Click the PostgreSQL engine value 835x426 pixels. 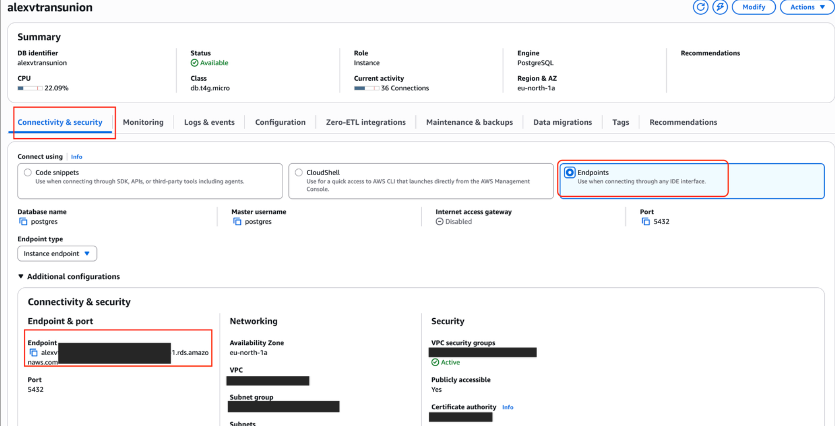[535, 63]
